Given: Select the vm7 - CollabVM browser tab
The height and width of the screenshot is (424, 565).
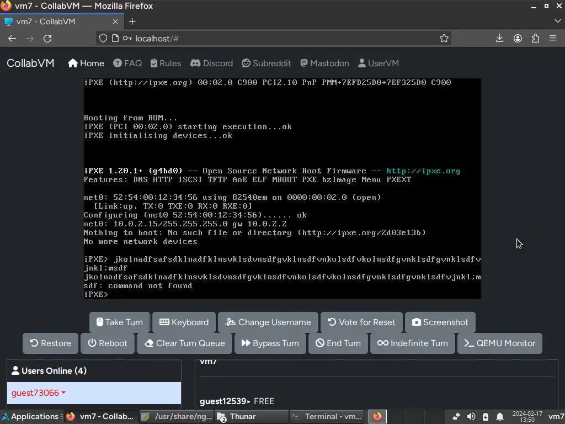Looking at the screenshot, I should (x=62, y=22).
